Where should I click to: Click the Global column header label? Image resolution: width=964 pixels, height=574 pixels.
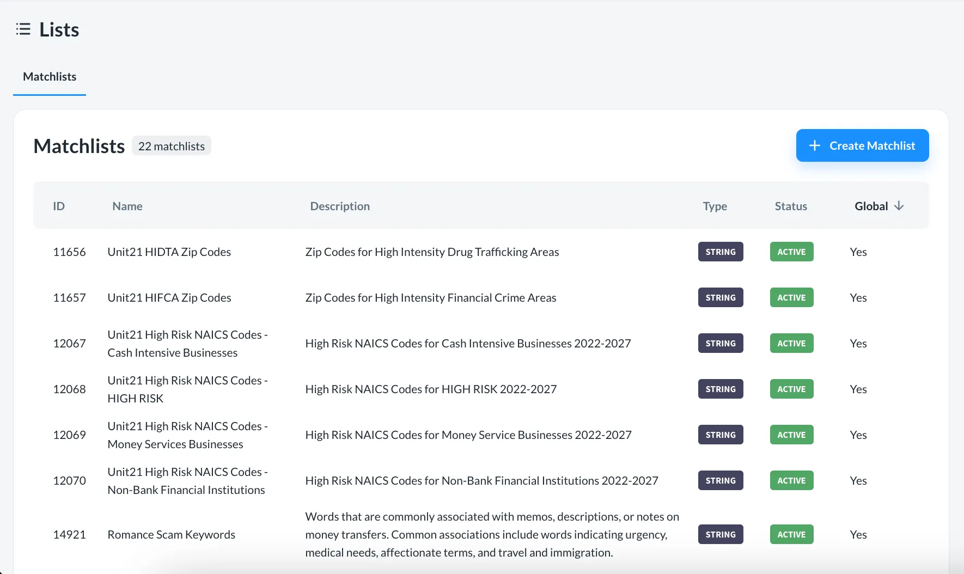871,206
